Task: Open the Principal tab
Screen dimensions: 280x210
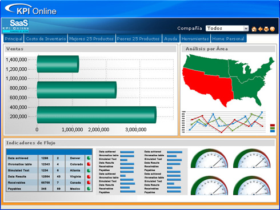Action: [x=14, y=39]
